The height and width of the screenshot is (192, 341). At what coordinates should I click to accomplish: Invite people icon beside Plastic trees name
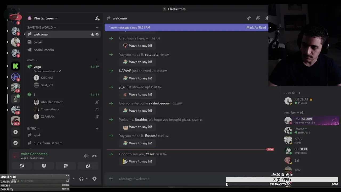click(97, 18)
